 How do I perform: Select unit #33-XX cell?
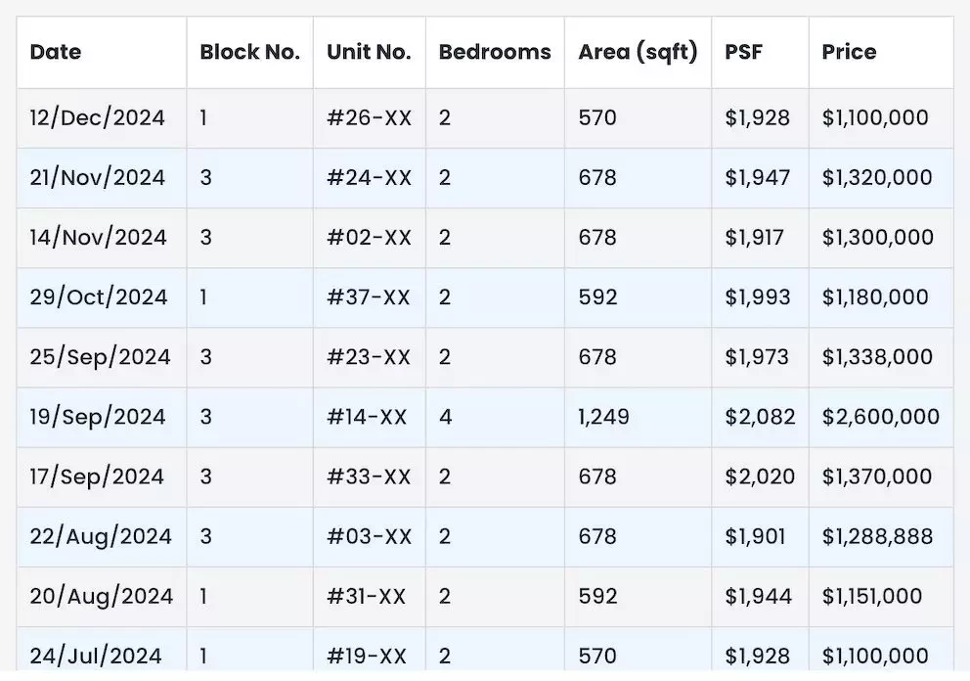click(x=368, y=477)
